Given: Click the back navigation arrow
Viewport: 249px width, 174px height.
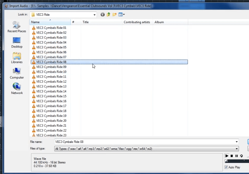Looking at the screenshot, I should (102, 14).
